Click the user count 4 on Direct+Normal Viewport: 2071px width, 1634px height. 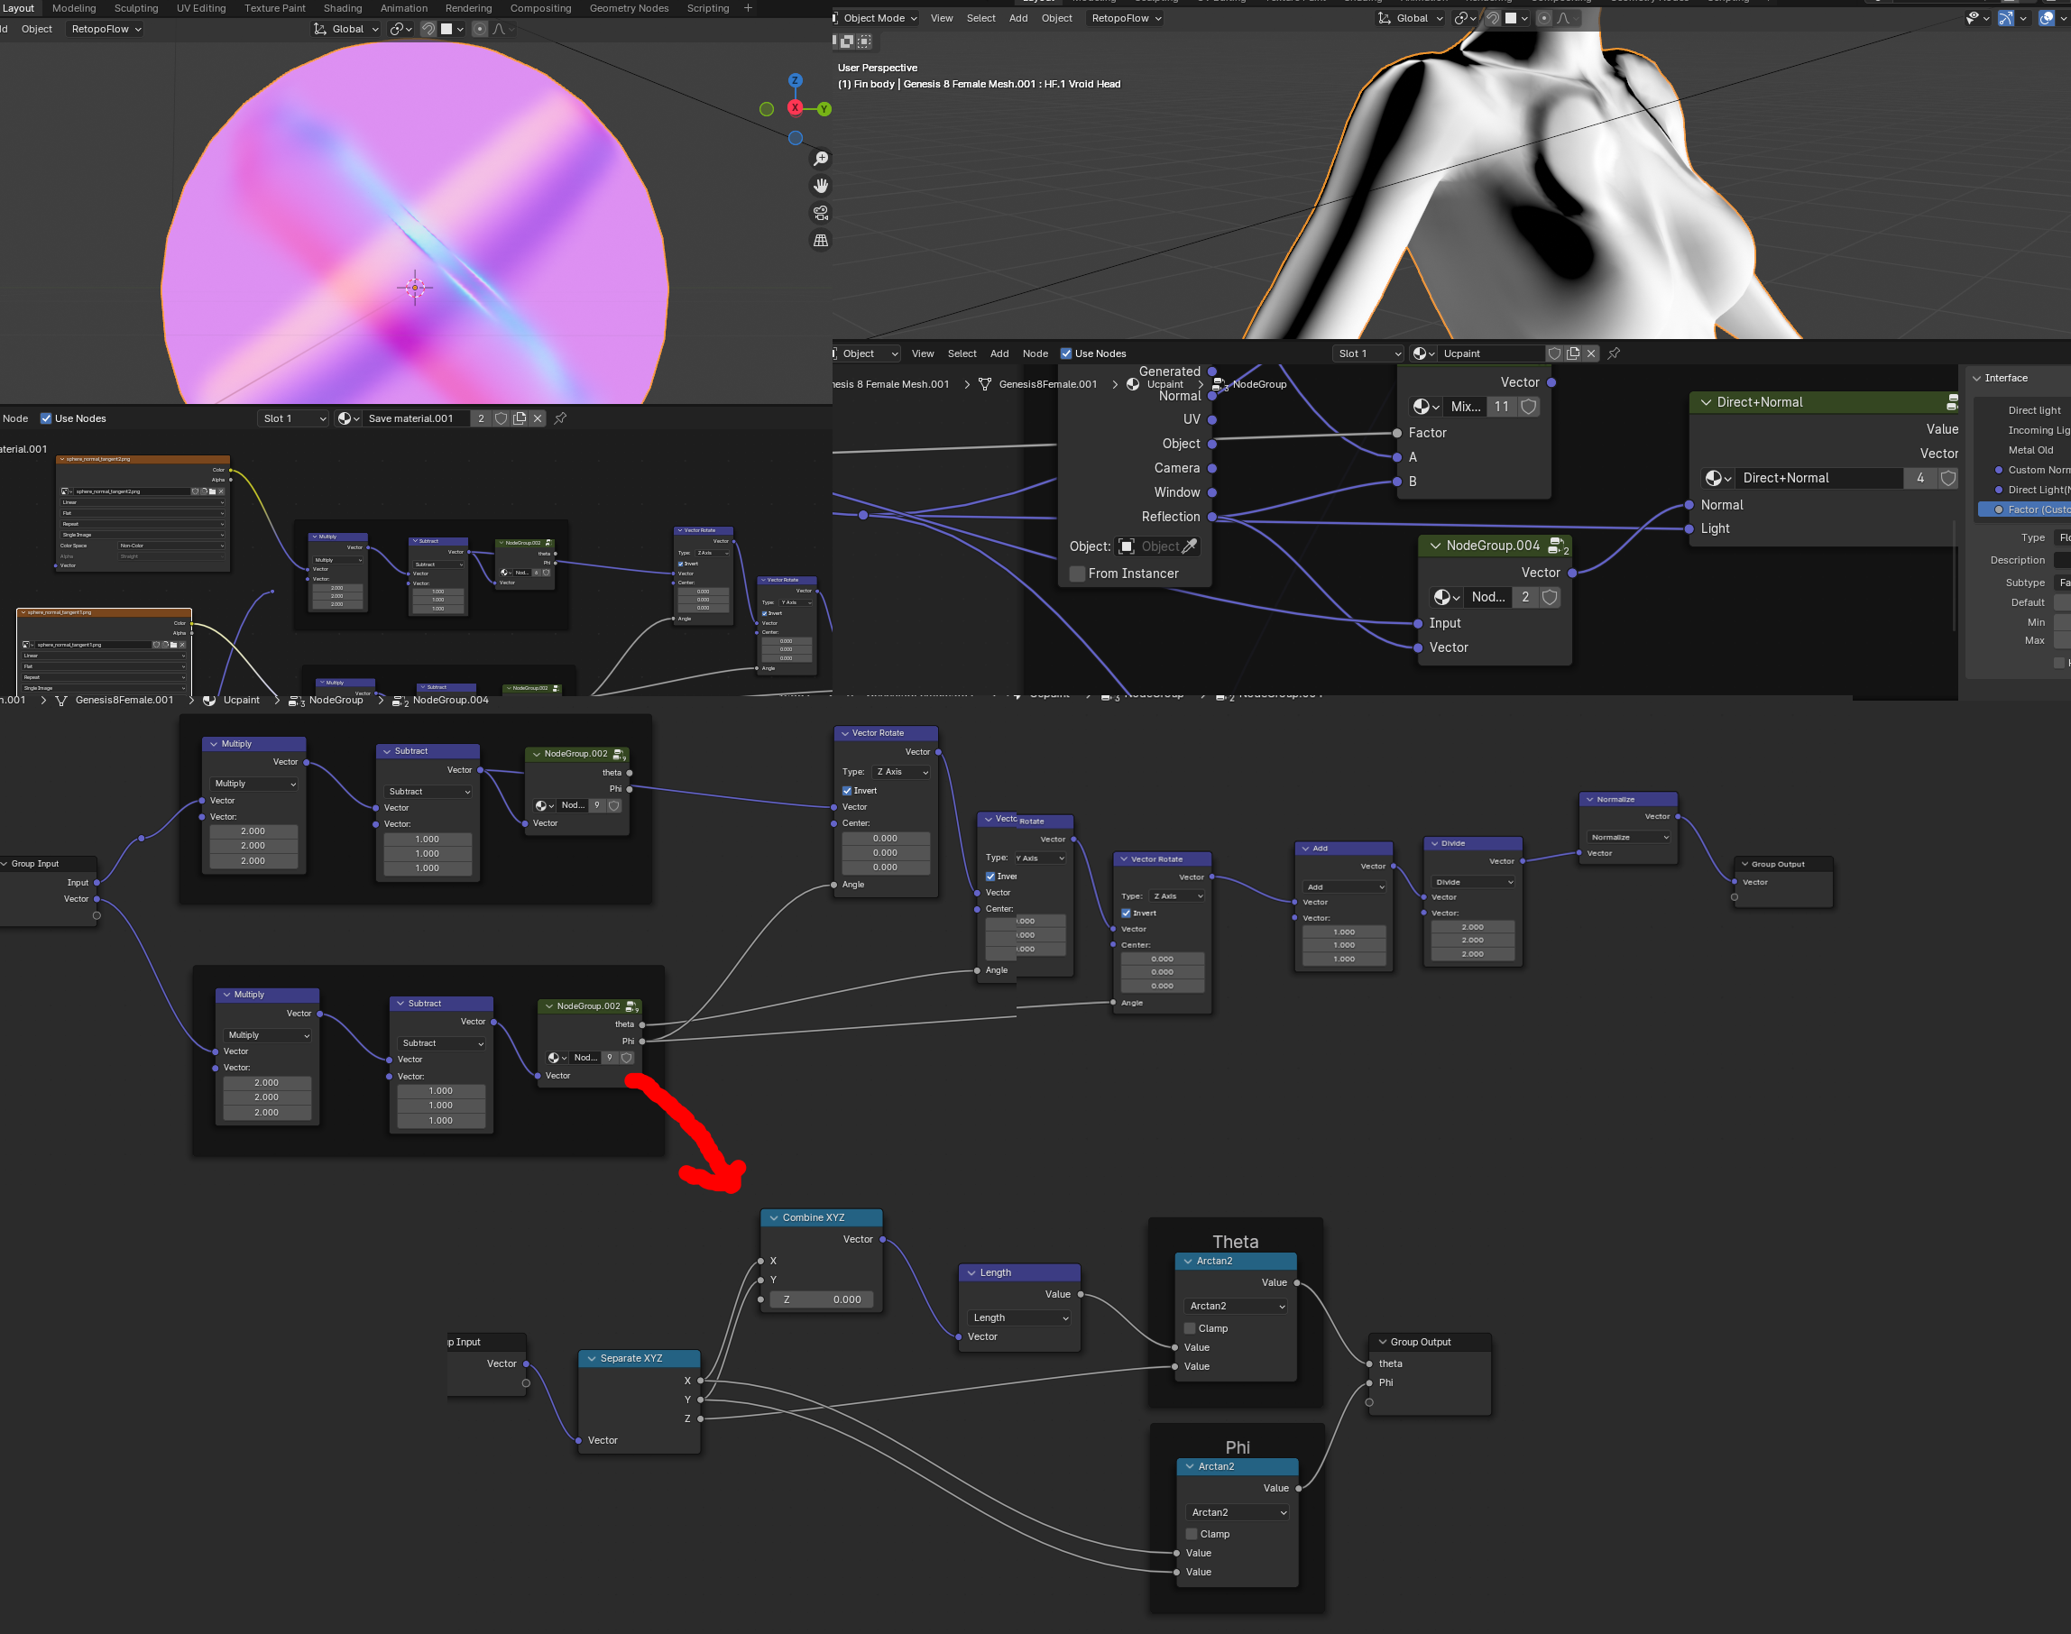(1919, 477)
